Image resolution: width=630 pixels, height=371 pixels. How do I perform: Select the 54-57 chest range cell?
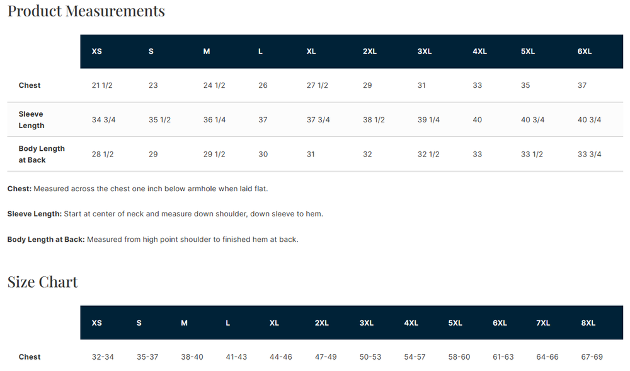coord(415,357)
